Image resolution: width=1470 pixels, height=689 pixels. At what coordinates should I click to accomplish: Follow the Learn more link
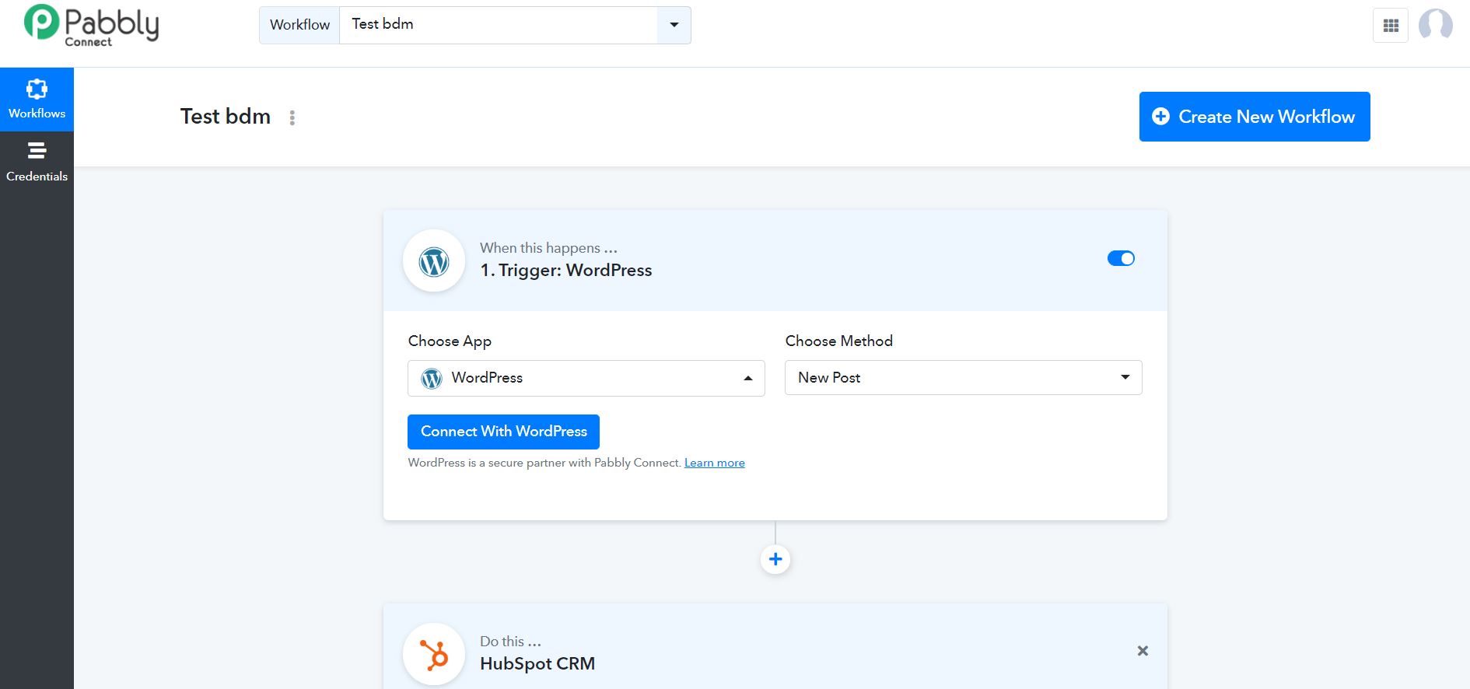(714, 463)
